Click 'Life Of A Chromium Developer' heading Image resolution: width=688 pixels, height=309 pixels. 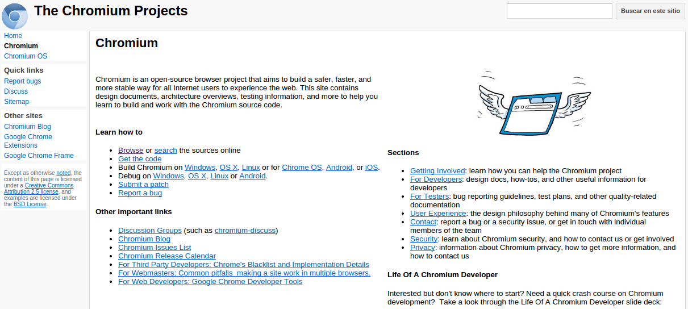tap(443, 275)
